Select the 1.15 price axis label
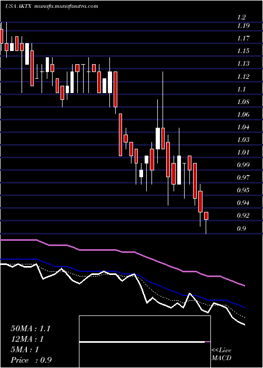The width and height of the screenshot is (263, 368). click(x=244, y=51)
